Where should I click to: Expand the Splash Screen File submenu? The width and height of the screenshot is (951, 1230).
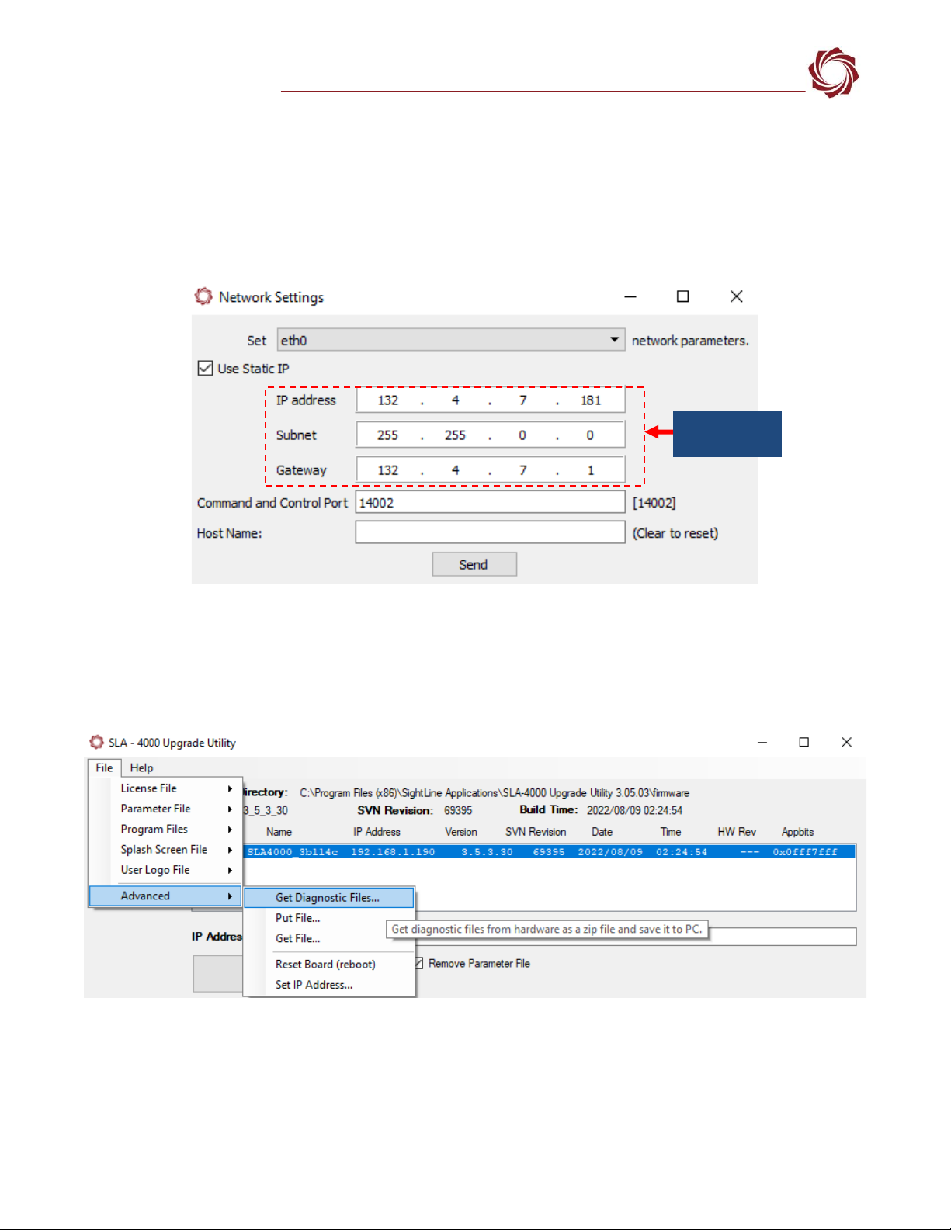tap(176, 850)
